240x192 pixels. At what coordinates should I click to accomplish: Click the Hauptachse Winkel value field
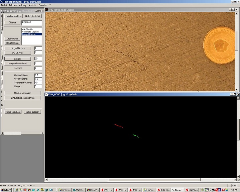point(38,64)
